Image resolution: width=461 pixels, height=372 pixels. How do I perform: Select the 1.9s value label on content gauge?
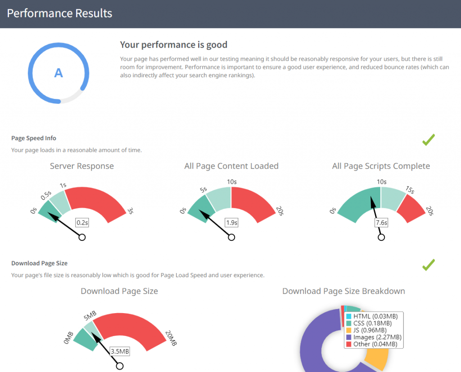point(231,222)
